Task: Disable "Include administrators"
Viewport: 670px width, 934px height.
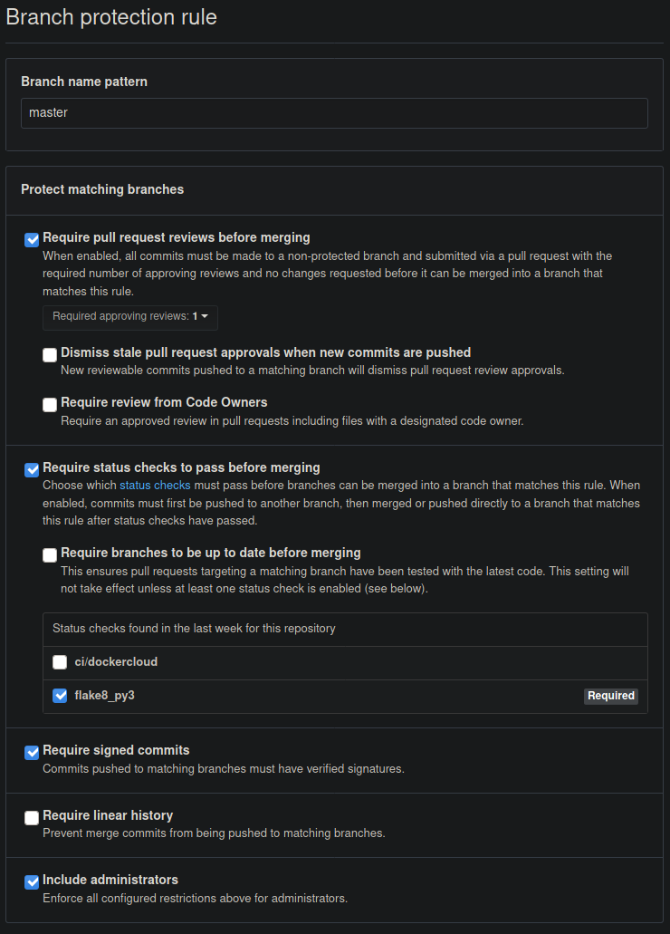Action: coord(31,881)
